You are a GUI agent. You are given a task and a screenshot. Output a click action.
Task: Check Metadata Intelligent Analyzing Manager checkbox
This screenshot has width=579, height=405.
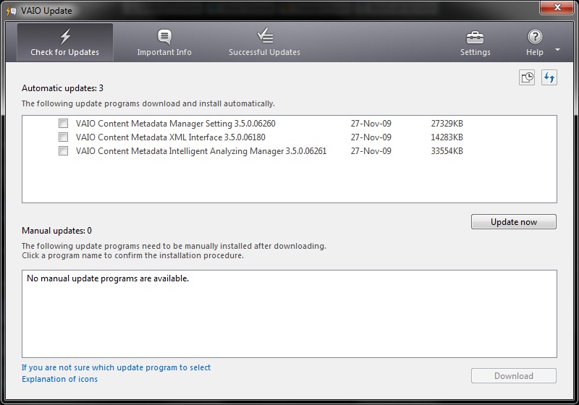point(64,151)
